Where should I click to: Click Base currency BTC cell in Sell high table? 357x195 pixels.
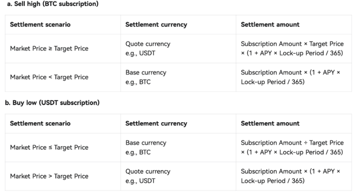coord(145,77)
